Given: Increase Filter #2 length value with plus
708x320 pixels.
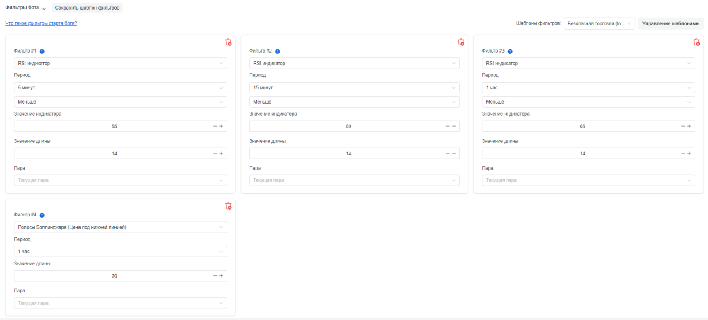Looking at the screenshot, I should pos(454,153).
